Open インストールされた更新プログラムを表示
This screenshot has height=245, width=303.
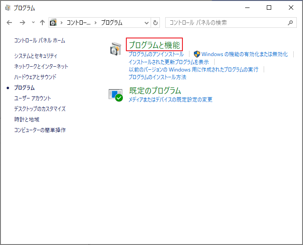[169, 62]
